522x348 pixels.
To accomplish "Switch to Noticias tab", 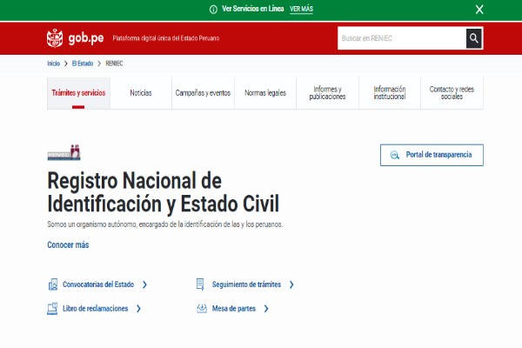I will coord(141,93).
